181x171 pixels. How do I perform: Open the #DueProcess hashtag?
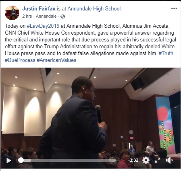pos(20,60)
